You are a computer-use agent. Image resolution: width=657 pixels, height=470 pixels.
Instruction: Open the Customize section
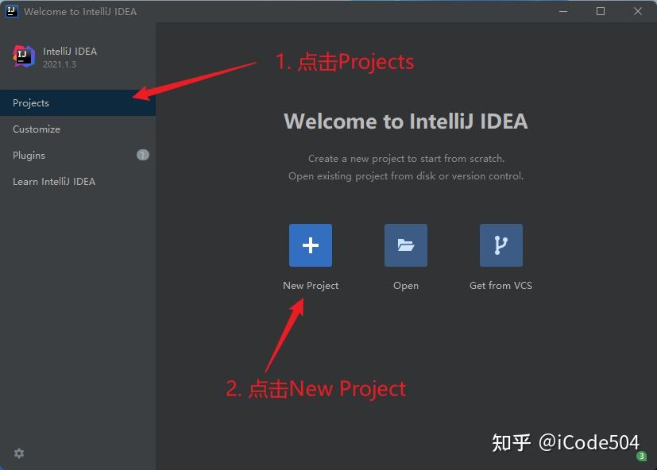tap(37, 129)
